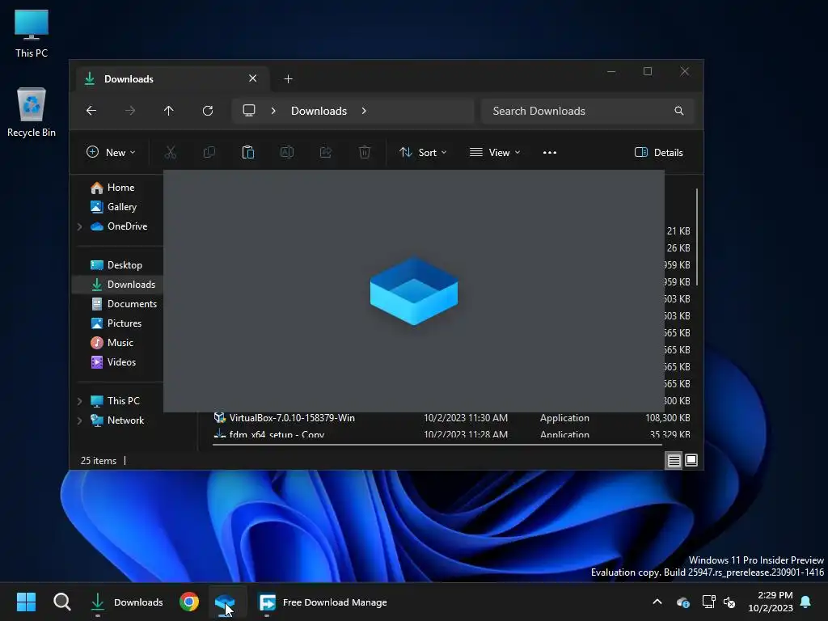Click the Cut toolbar icon
Screen dimensions: 828x621
170,152
